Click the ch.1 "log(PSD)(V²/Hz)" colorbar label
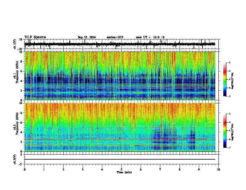Image resolution: width=246 pixels, height=190 pixels. (x=232, y=81)
